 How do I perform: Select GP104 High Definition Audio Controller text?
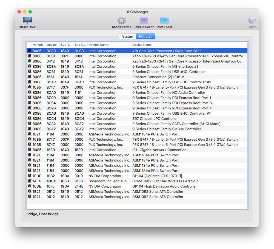click(x=165, y=186)
